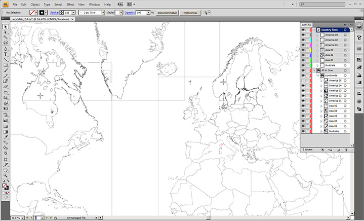Collapse the 'continents' group

click(318, 76)
